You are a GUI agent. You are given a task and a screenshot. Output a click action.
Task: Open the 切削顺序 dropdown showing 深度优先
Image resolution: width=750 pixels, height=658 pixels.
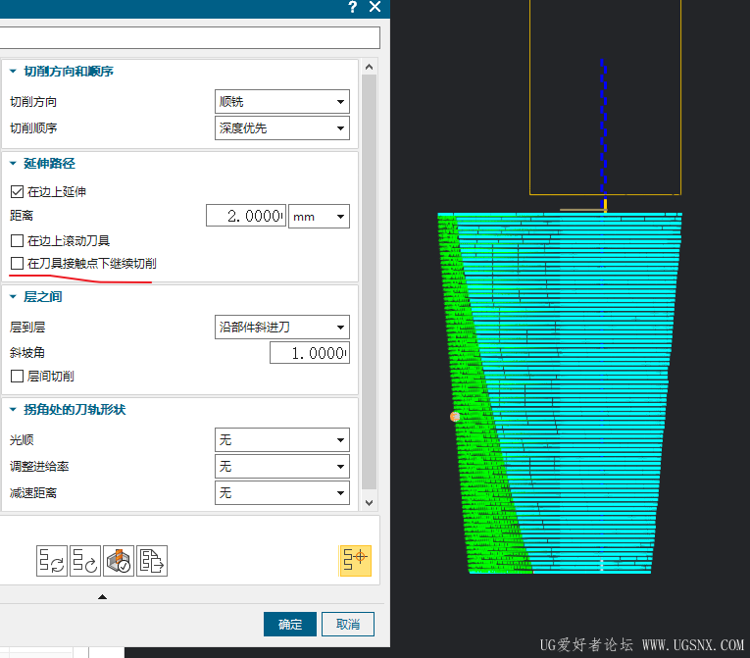point(282,127)
